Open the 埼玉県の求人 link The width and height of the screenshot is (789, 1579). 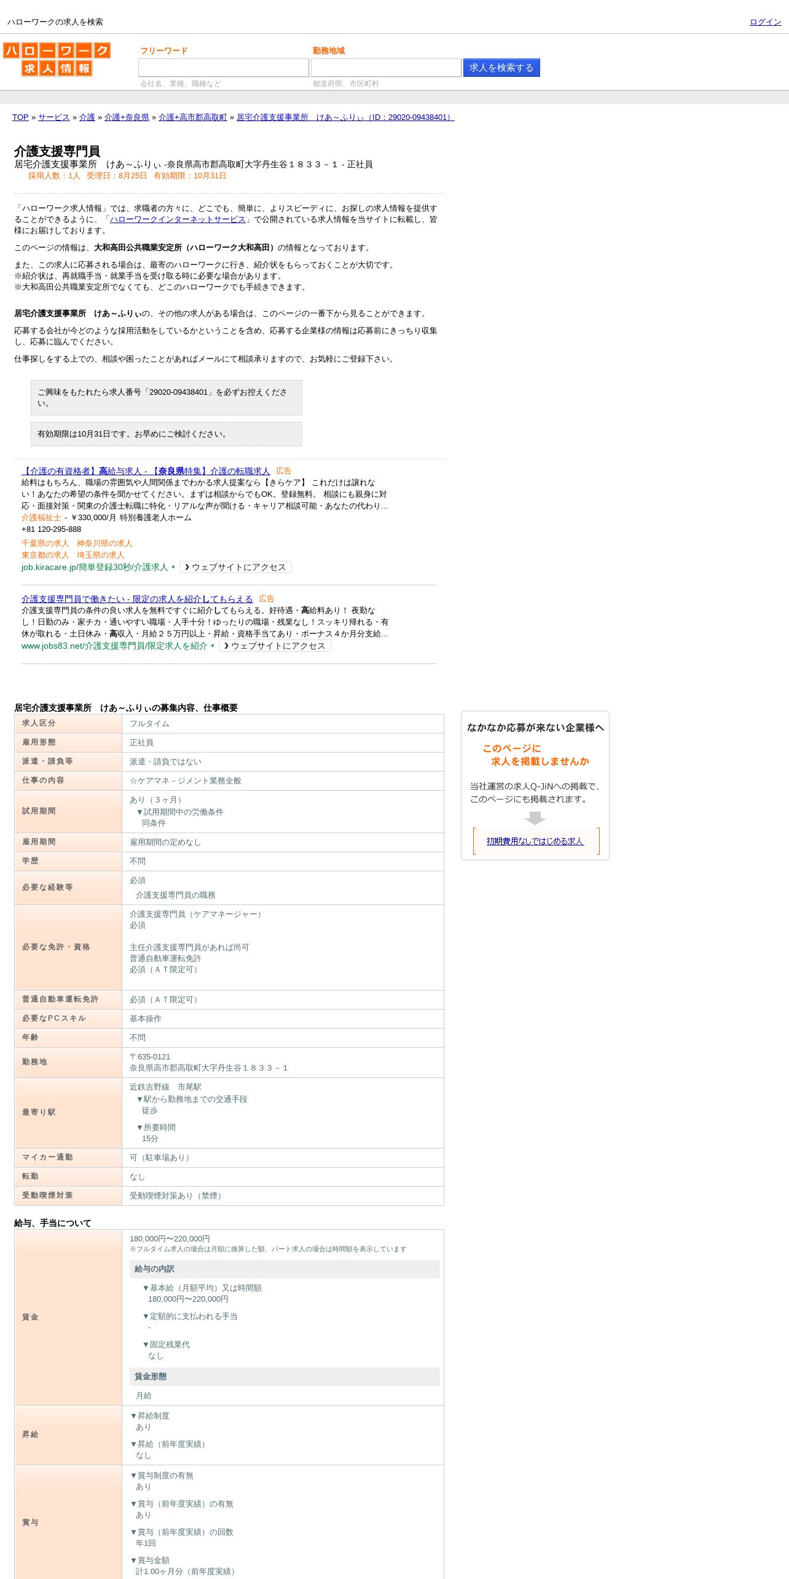click(x=100, y=555)
